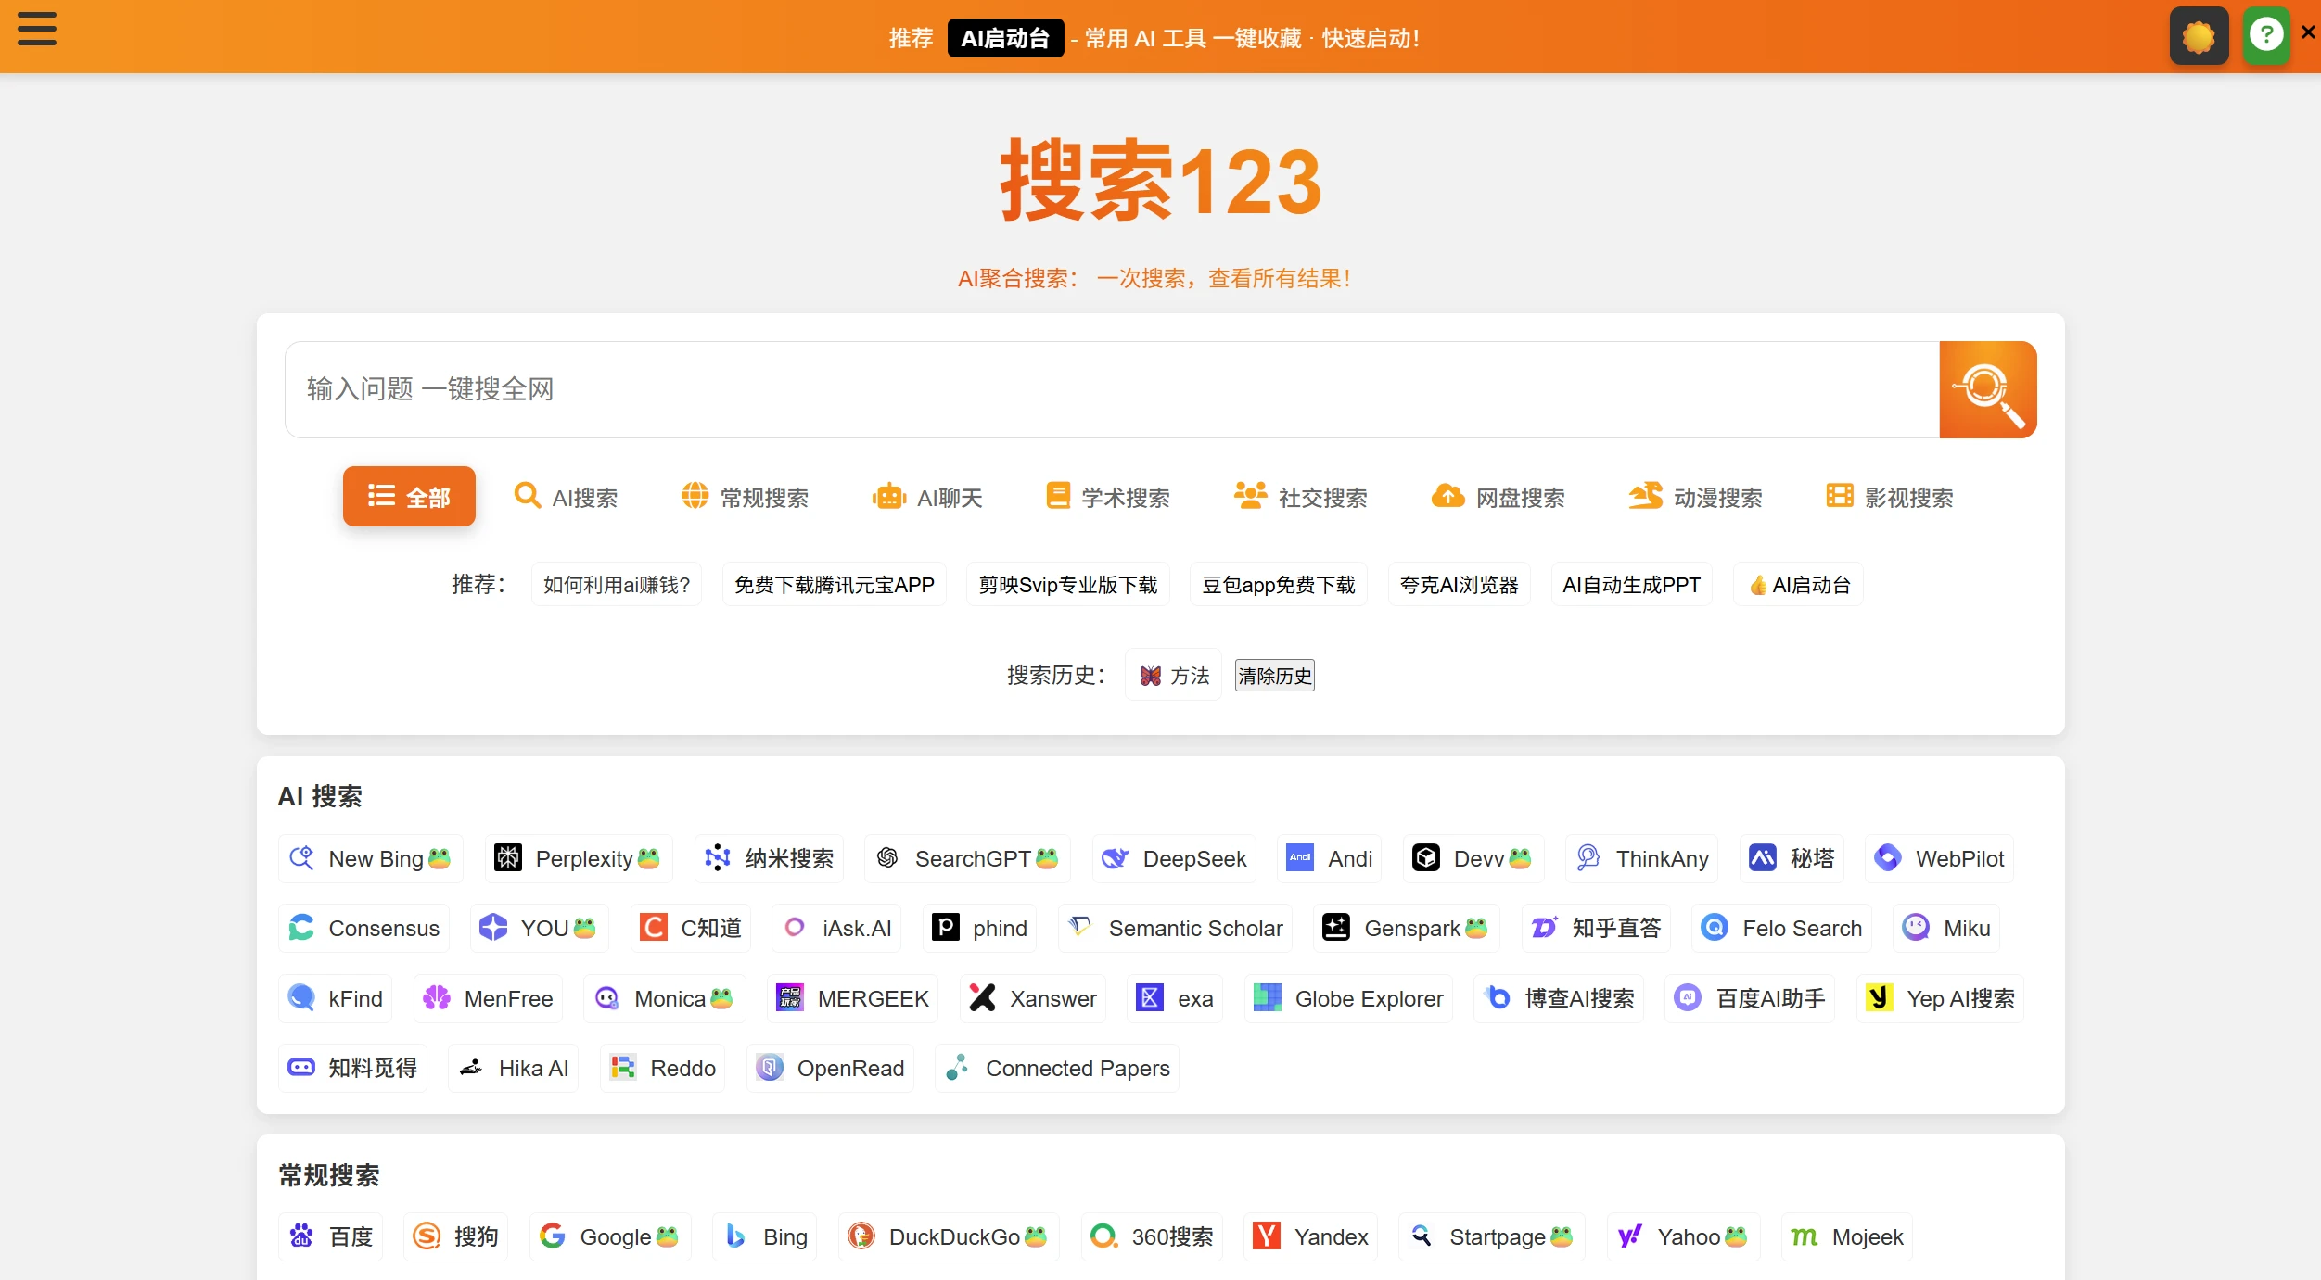This screenshot has height=1280, width=2321.
Task: Open recommendation 夸克AI浏览器
Action: pyautogui.click(x=1460, y=585)
